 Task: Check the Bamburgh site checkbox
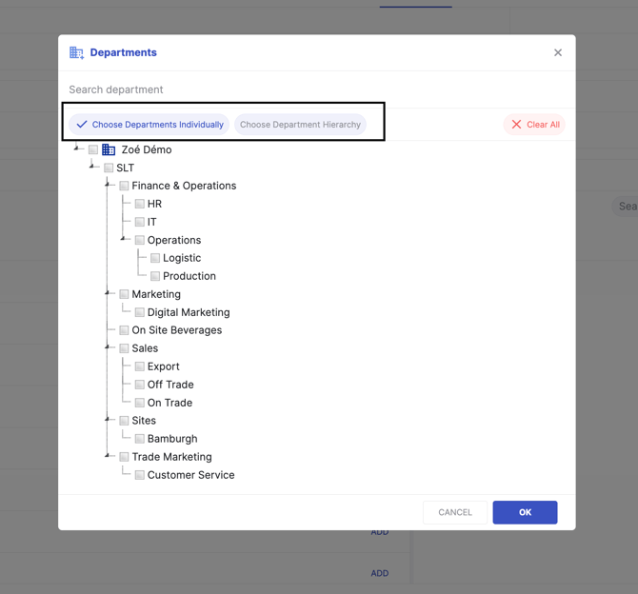tap(139, 439)
